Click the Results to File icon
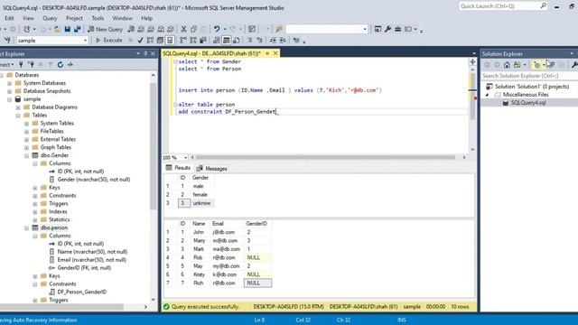This screenshot has height=325, width=578. pos(237,40)
